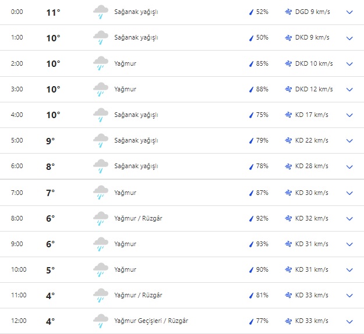This screenshot has height=334, width=364.
Task: Click the wind icon beside KD 30 km/s
Action: [x=288, y=193]
